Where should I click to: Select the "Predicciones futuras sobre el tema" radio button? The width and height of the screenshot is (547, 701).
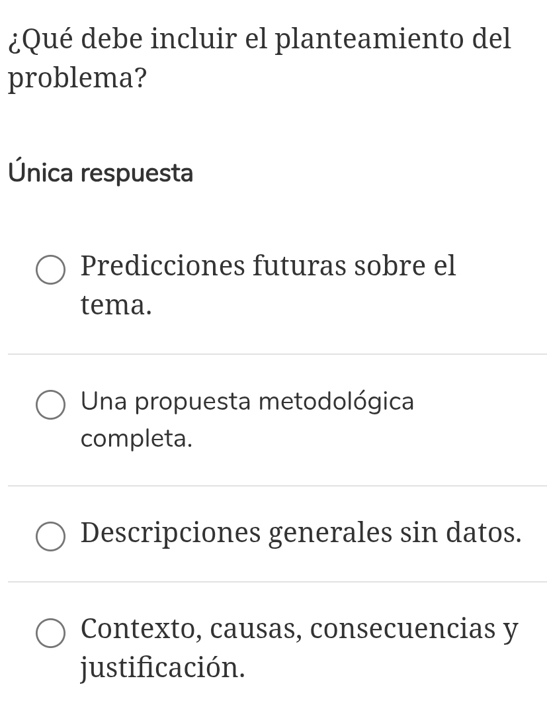click(50, 270)
